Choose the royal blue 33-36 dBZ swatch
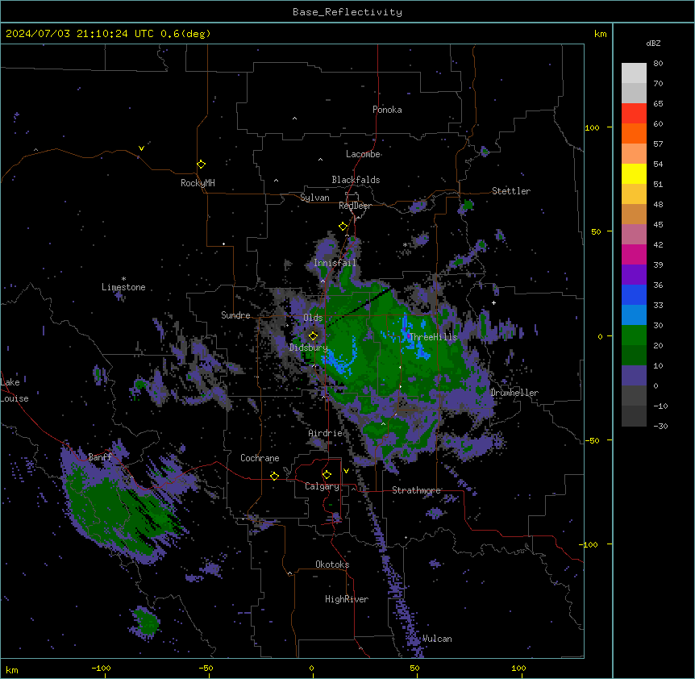Viewport: 695px width, 679px height. [634, 294]
